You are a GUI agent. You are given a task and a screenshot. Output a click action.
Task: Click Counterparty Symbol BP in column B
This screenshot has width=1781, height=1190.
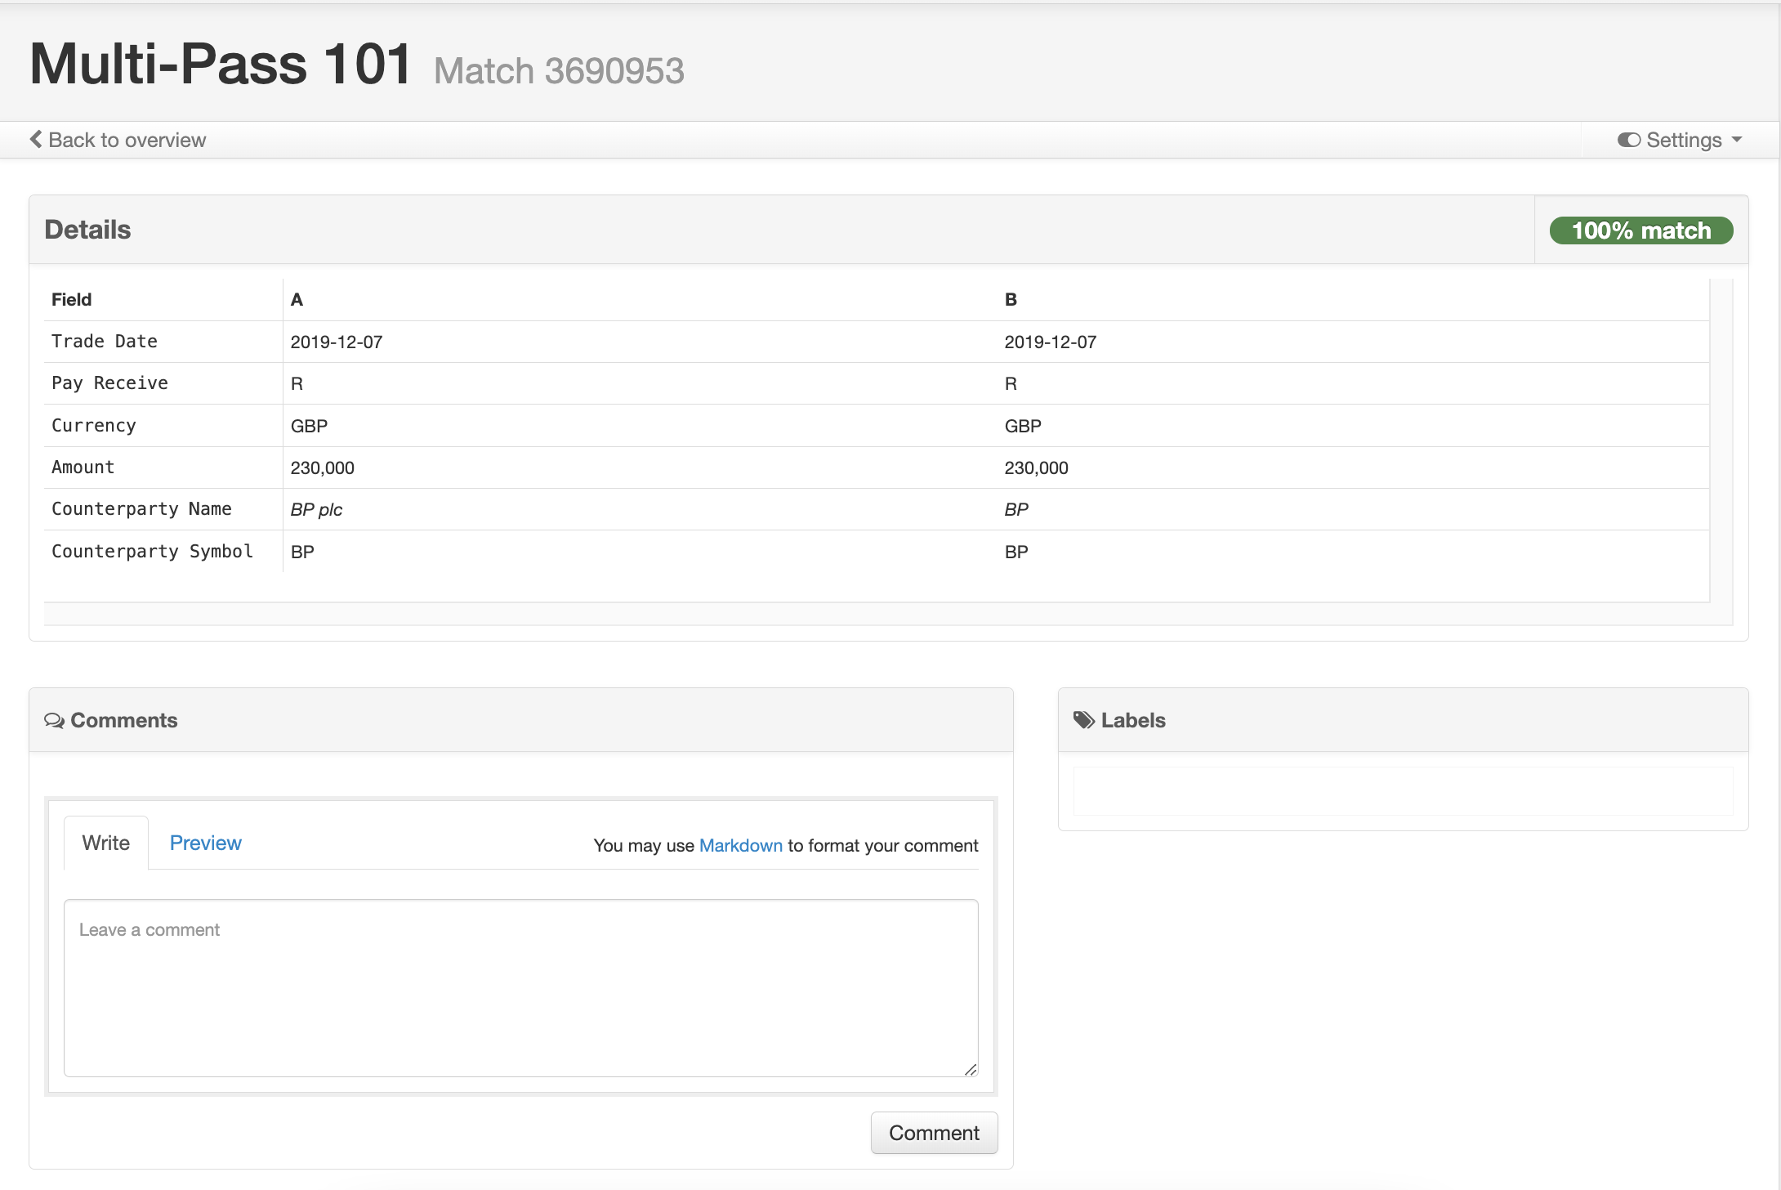point(1016,552)
